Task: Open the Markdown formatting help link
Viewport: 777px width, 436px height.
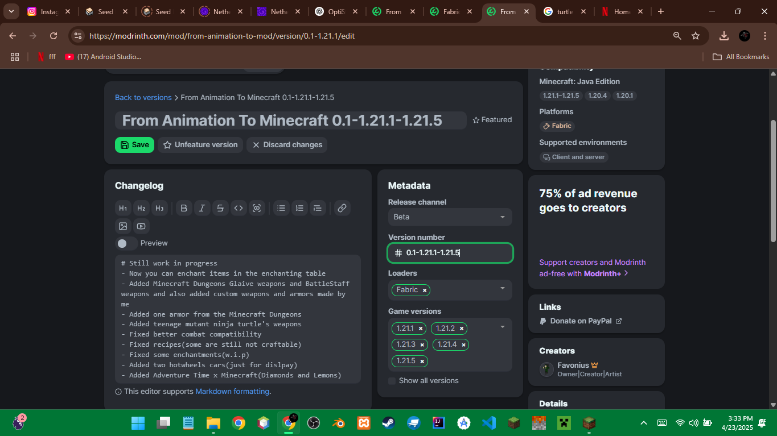Action: [x=232, y=392]
